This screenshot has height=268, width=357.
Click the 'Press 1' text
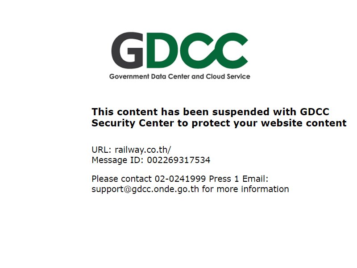[x=224, y=179]
